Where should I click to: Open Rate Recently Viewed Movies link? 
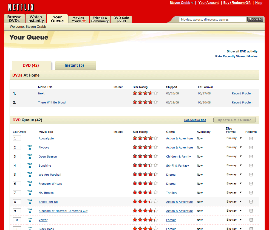236,56
